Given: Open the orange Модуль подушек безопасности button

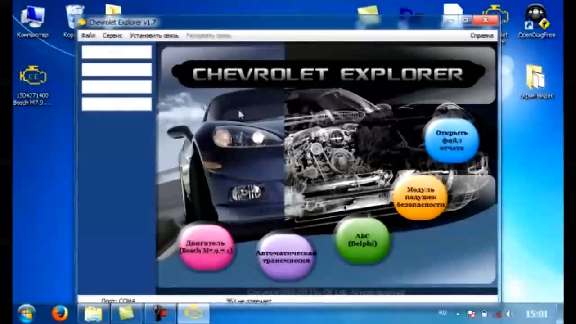Looking at the screenshot, I should [x=420, y=197].
